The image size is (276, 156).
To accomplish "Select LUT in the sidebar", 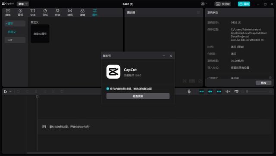I will (15, 40).
